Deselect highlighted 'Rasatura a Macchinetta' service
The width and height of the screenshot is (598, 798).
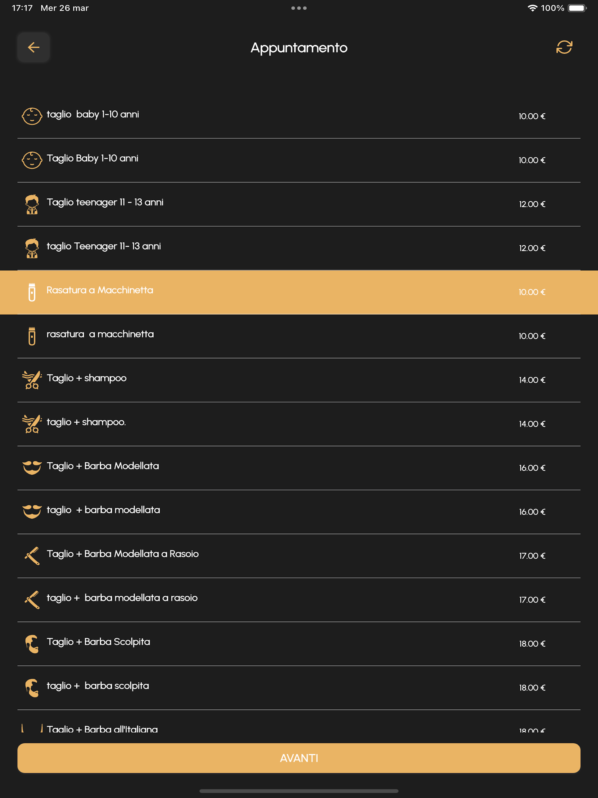[x=299, y=292]
